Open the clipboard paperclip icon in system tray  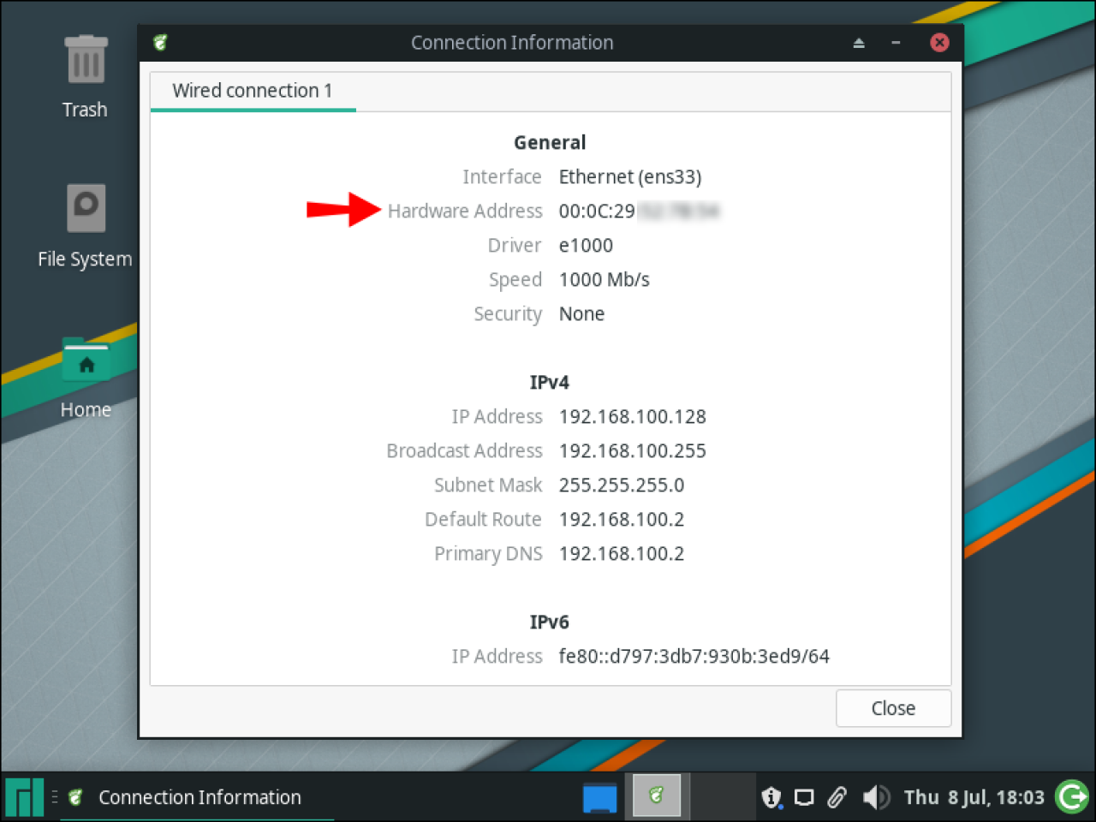point(836,796)
